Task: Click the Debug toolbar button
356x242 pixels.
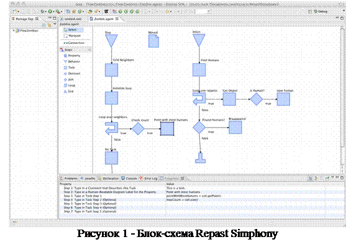Action: click(42, 11)
